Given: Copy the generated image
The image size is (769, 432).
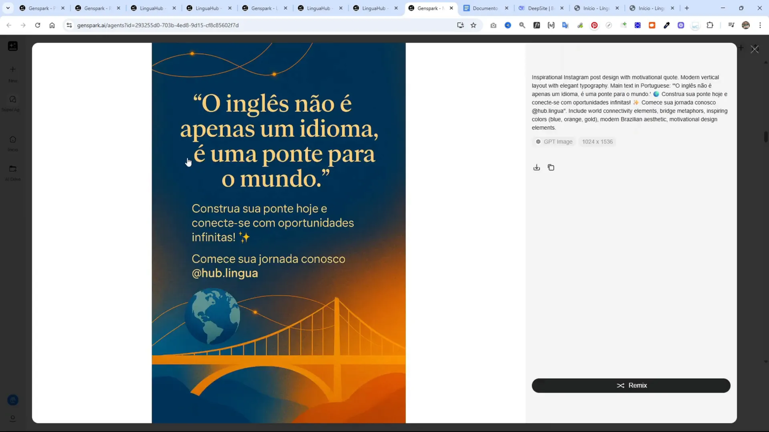Looking at the screenshot, I should (x=551, y=167).
